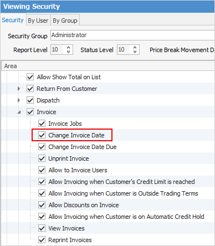This screenshot has width=215, height=246.
Task: Toggle the Invoice parent checkbox
Action: [x=30, y=112]
